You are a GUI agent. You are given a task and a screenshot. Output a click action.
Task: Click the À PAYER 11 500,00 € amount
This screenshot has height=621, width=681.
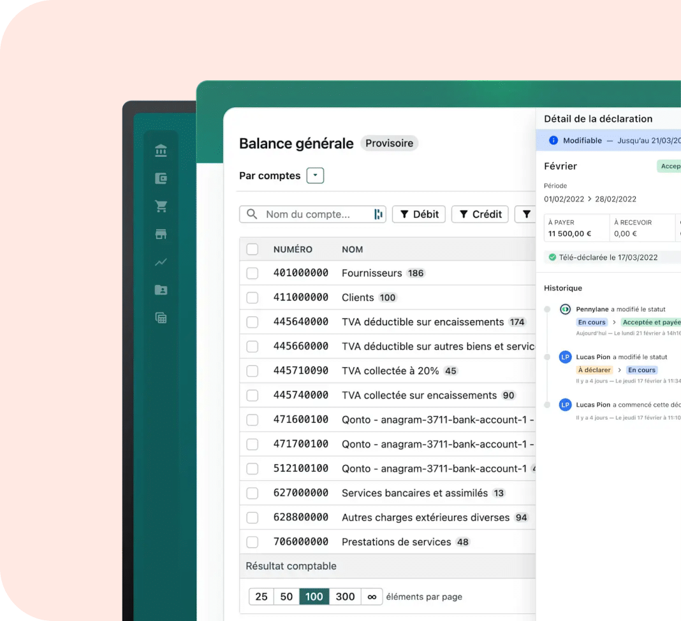pos(569,233)
